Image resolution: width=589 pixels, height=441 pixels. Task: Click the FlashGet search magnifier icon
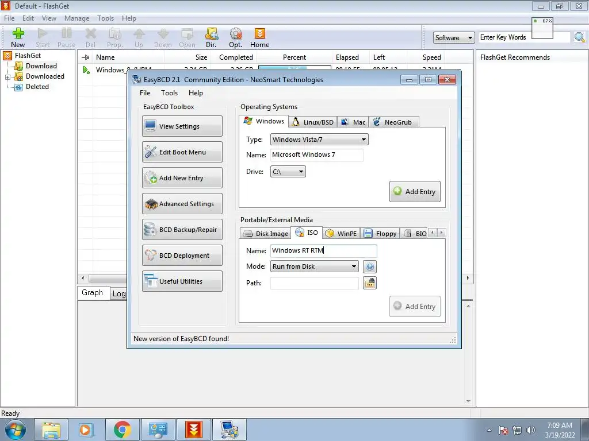click(580, 37)
